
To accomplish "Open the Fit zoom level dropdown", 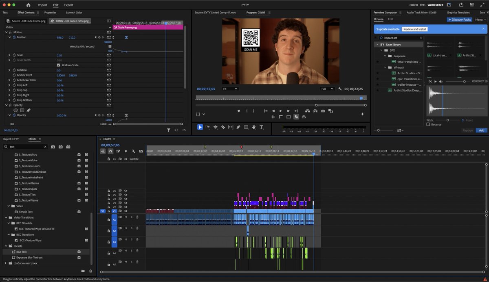I will tap(230, 89).
